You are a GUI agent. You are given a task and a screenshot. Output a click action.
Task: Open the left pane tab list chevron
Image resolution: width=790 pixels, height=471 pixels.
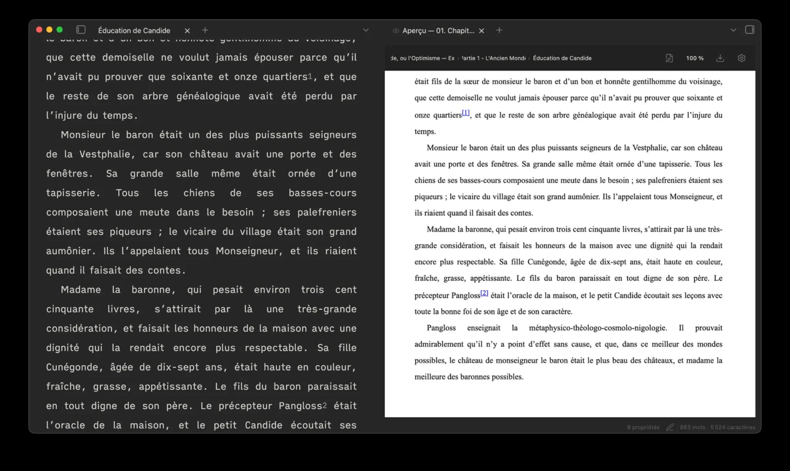pyautogui.click(x=366, y=30)
